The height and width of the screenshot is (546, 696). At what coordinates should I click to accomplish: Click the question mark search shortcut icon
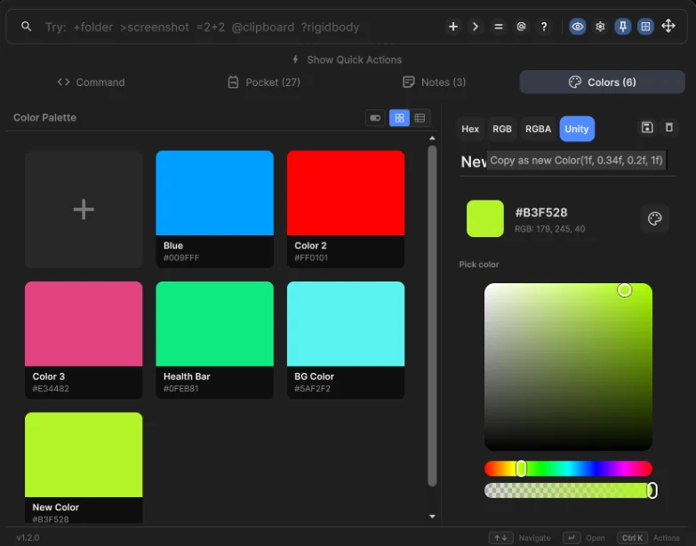544,27
